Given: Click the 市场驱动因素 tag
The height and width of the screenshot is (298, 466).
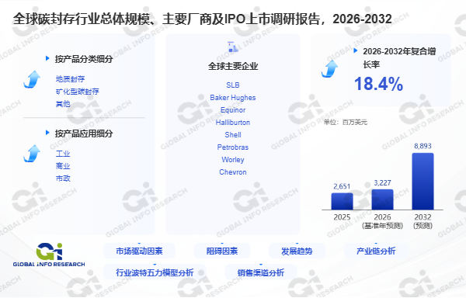Looking at the screenshot, I should (139, 251).
